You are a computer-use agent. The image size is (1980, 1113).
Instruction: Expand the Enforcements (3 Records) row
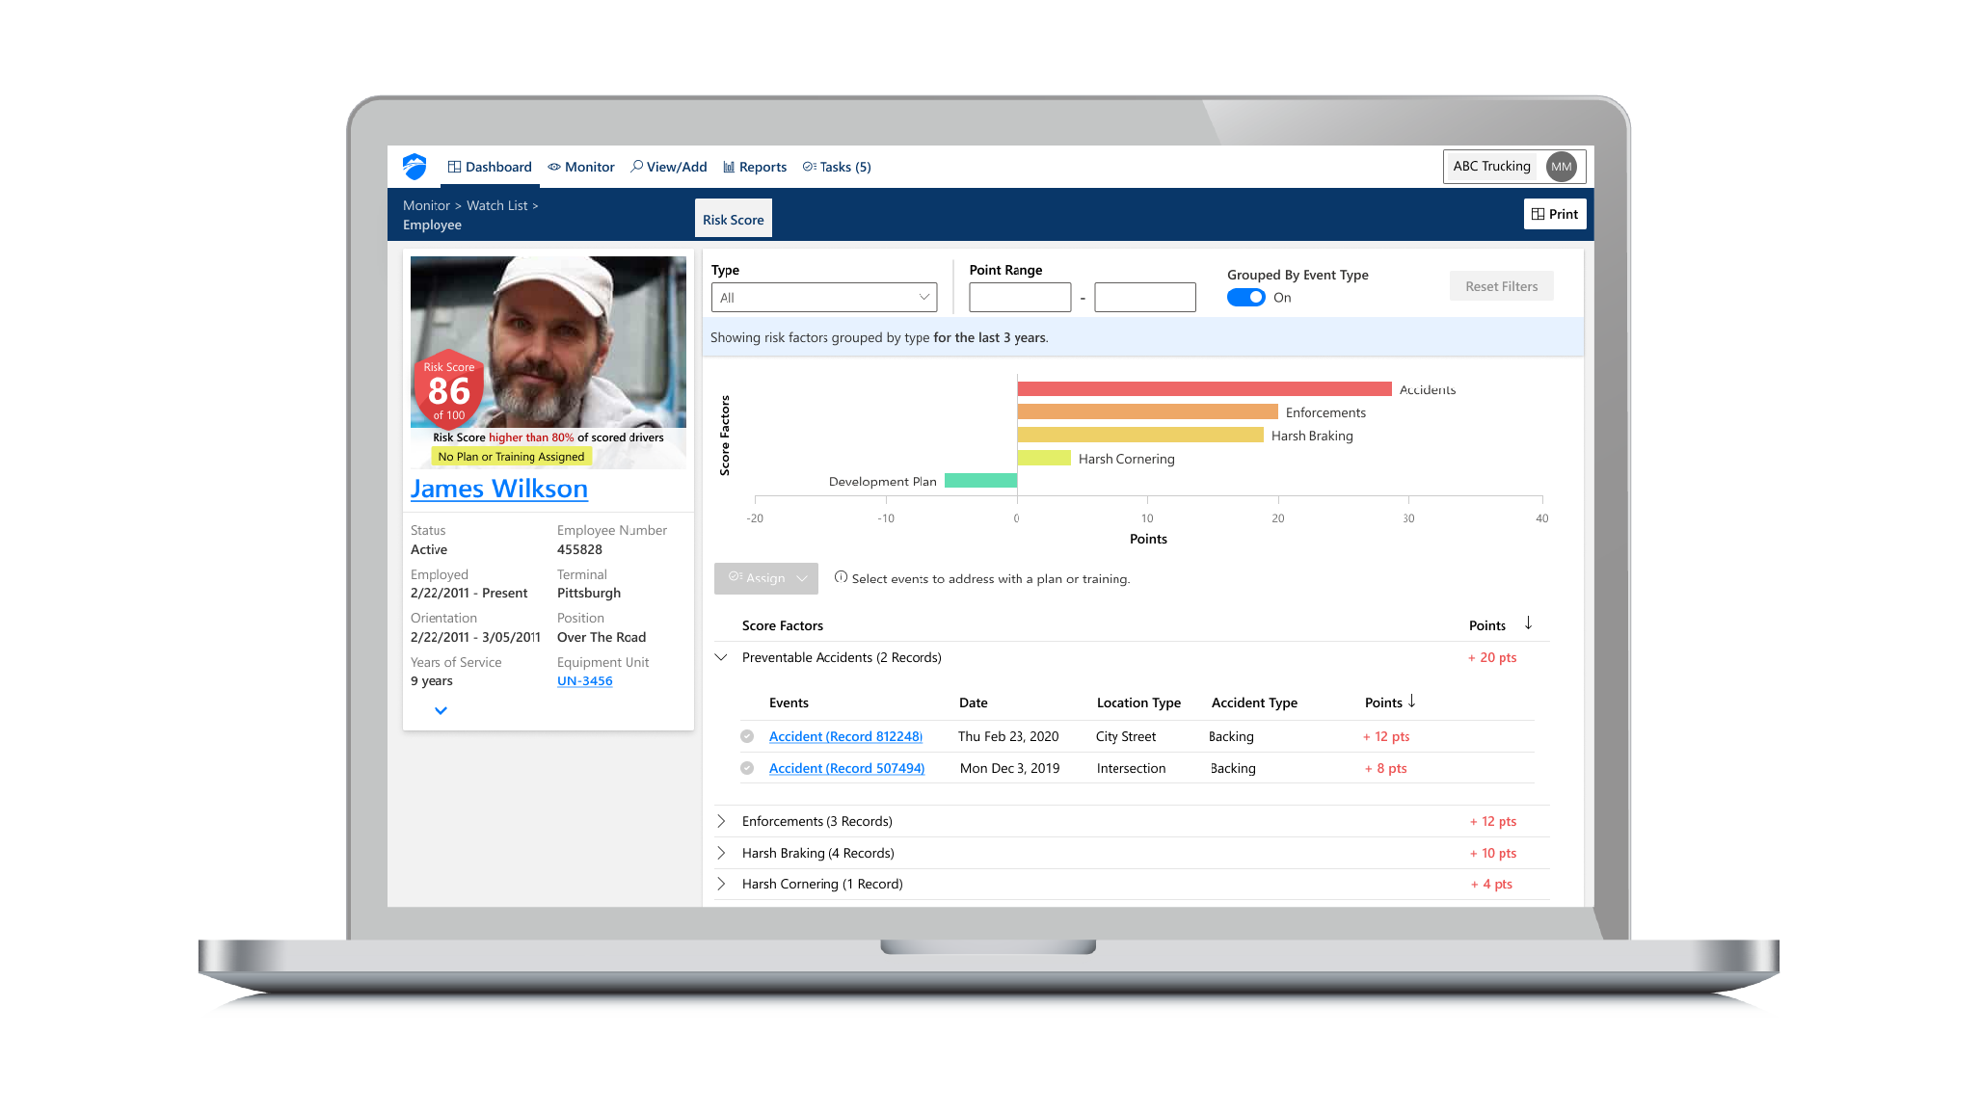(721, 820)
